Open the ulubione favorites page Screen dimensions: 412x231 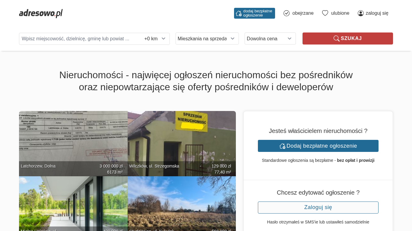[x=340, y=13]
